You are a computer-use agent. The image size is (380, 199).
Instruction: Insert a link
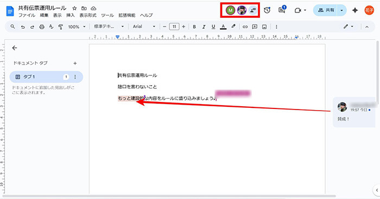click(245, 27)
